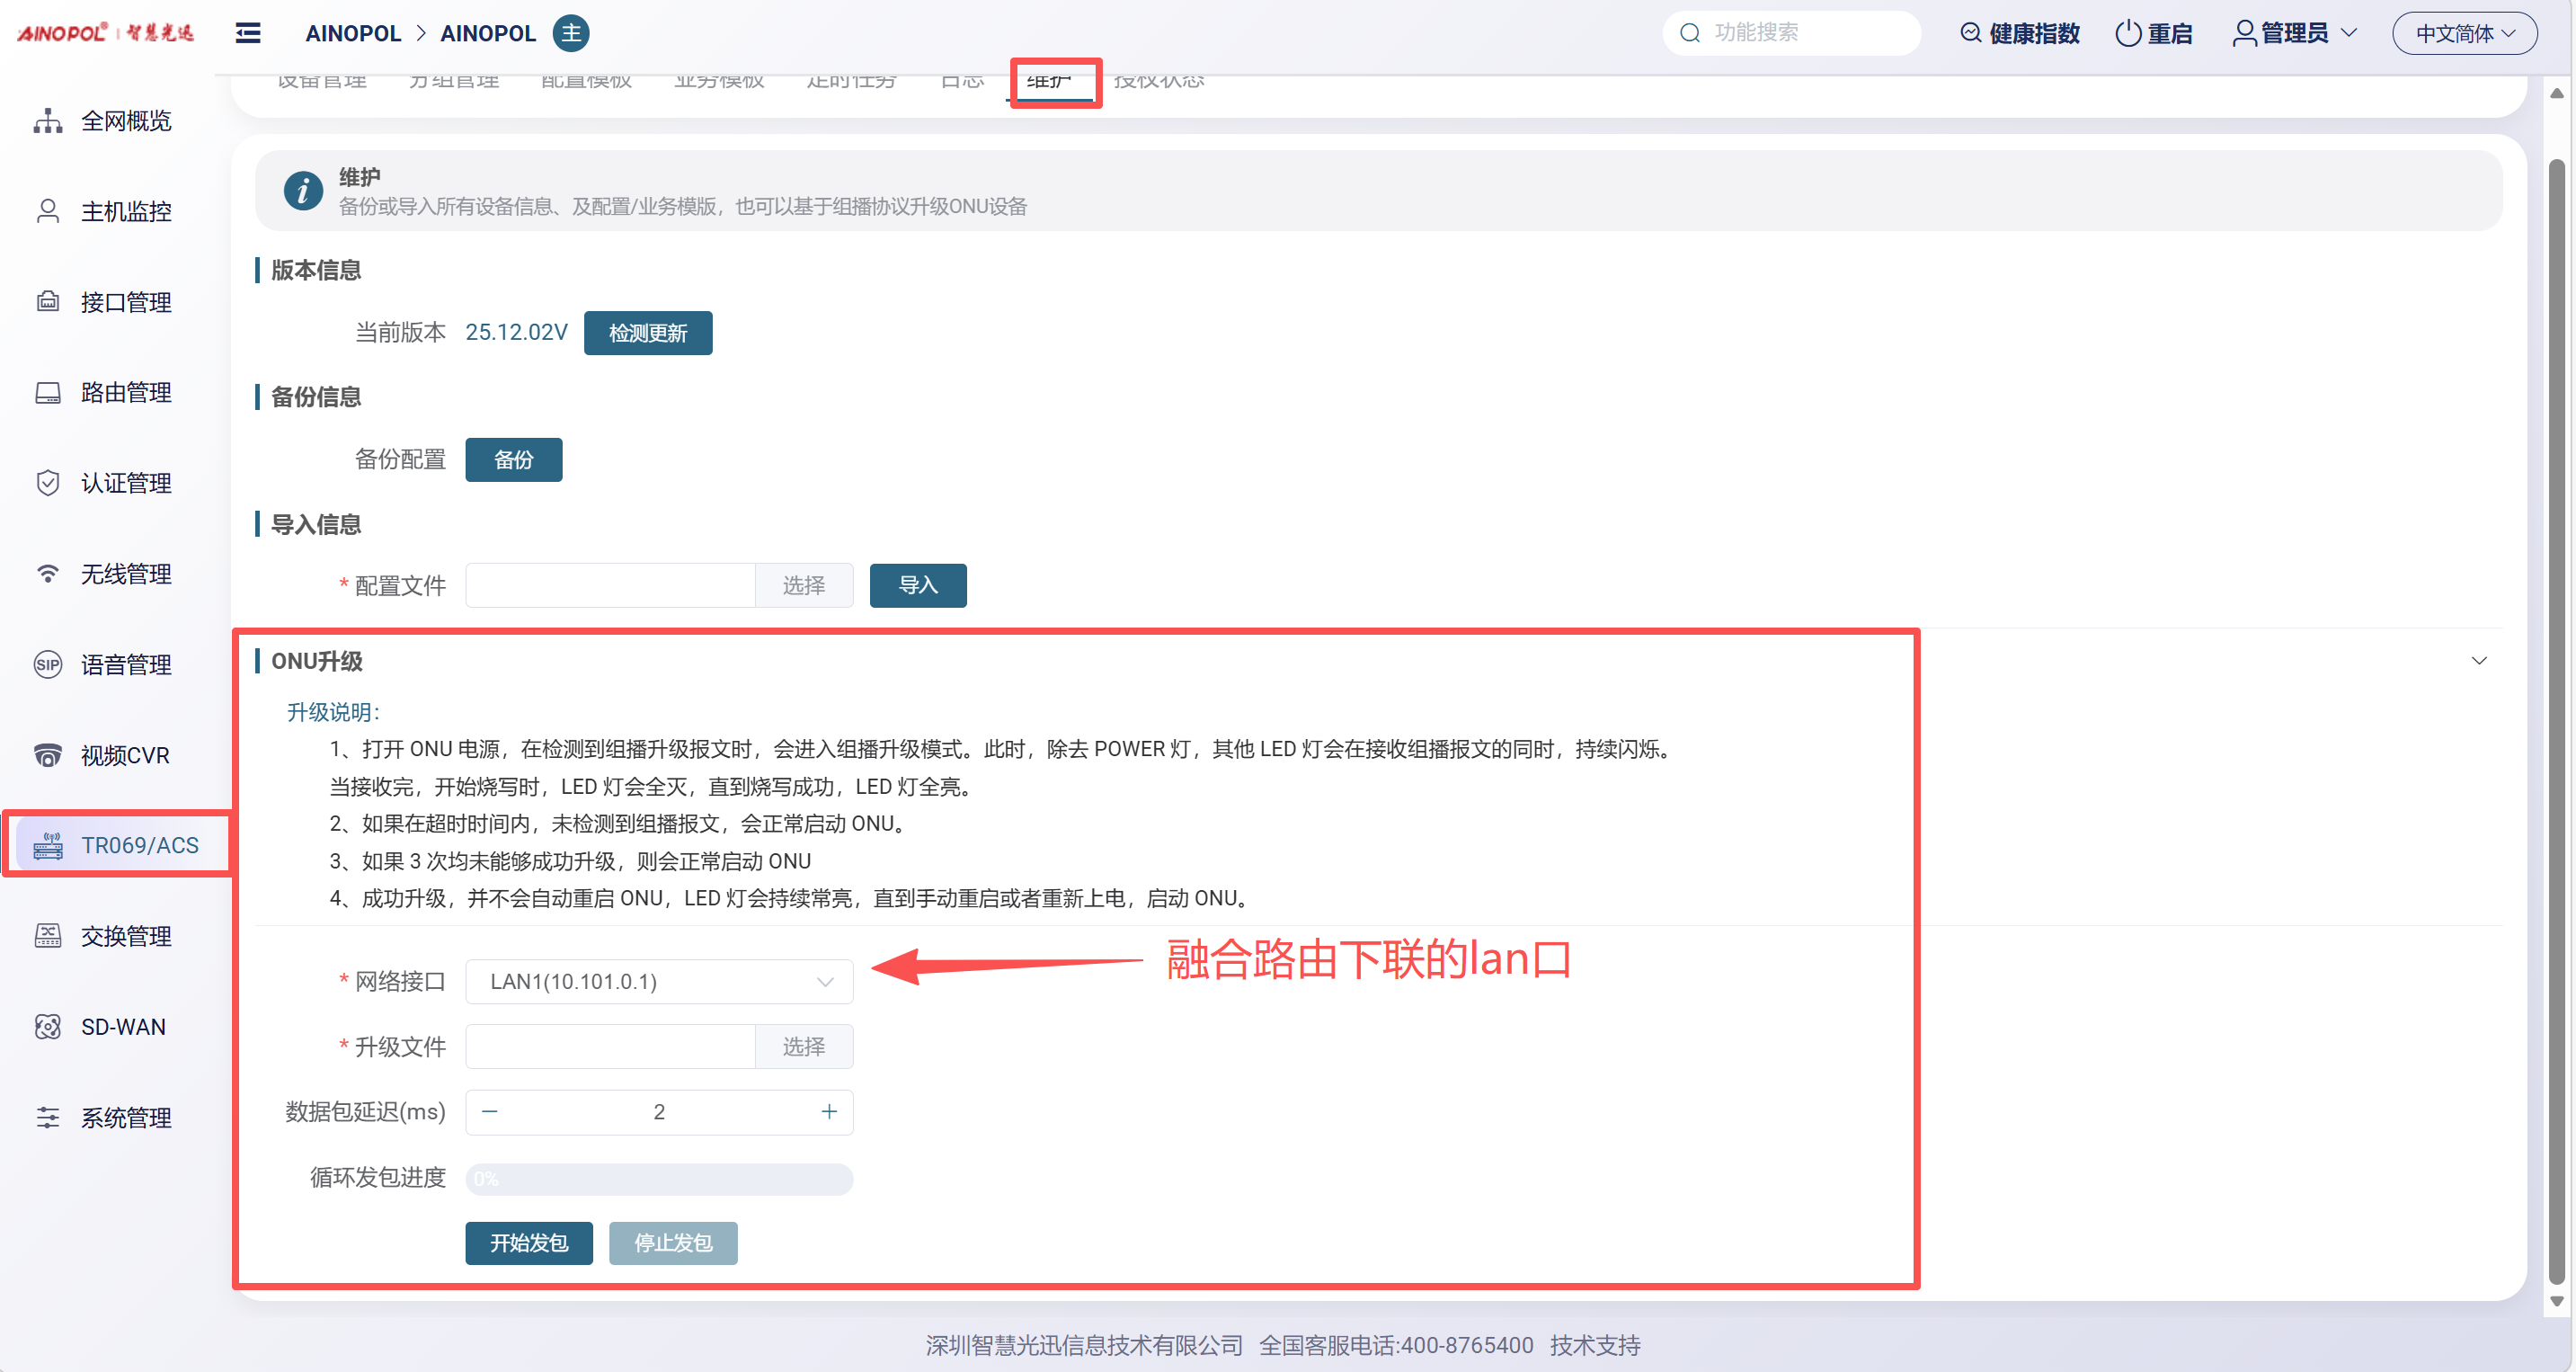Click the 检测更新 button
The image size is (2576, 1372).
[x=647, y=333]
